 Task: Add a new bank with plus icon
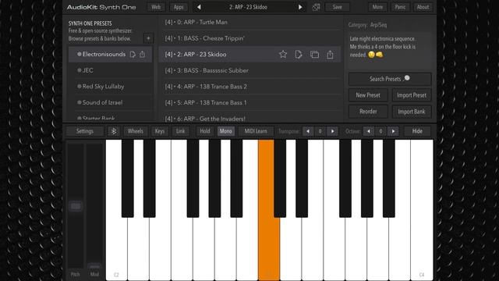click(148, 38)
